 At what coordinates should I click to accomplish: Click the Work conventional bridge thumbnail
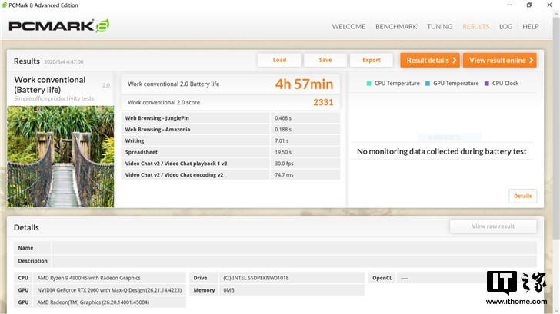61,156
